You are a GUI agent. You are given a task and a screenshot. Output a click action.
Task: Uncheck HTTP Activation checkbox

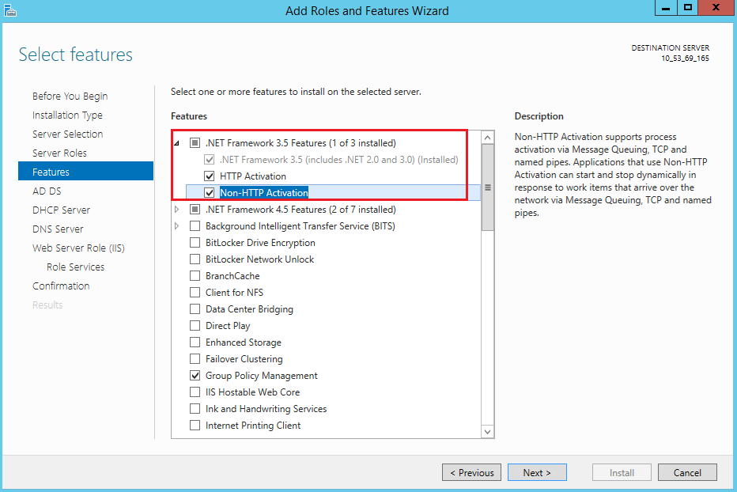point(210,176)
